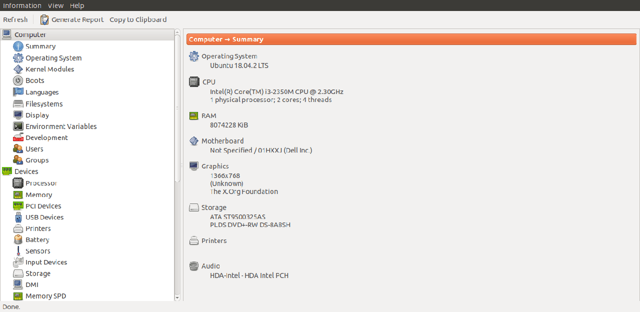Click the sidebar scroll down arrow
This screenshot has width=640, height=312.
[x=177, y=297]
